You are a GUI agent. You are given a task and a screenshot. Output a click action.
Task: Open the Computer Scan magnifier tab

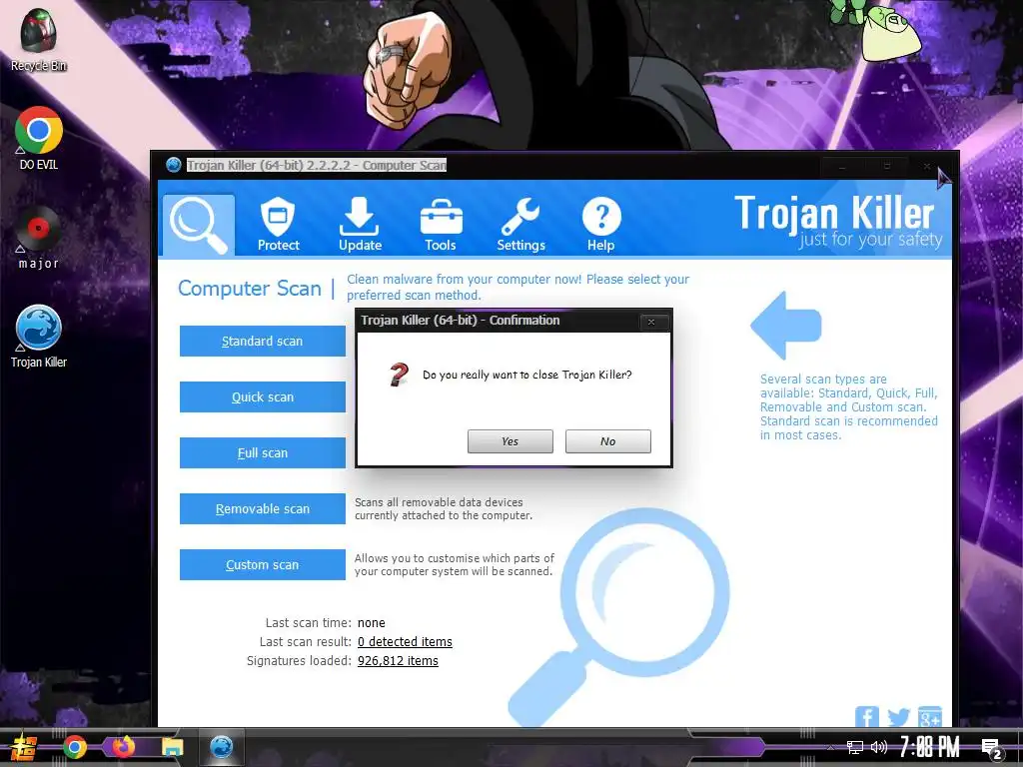click(199, 225)
